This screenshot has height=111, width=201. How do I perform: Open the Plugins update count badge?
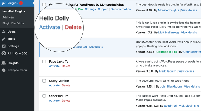click(x=21, y=3)
